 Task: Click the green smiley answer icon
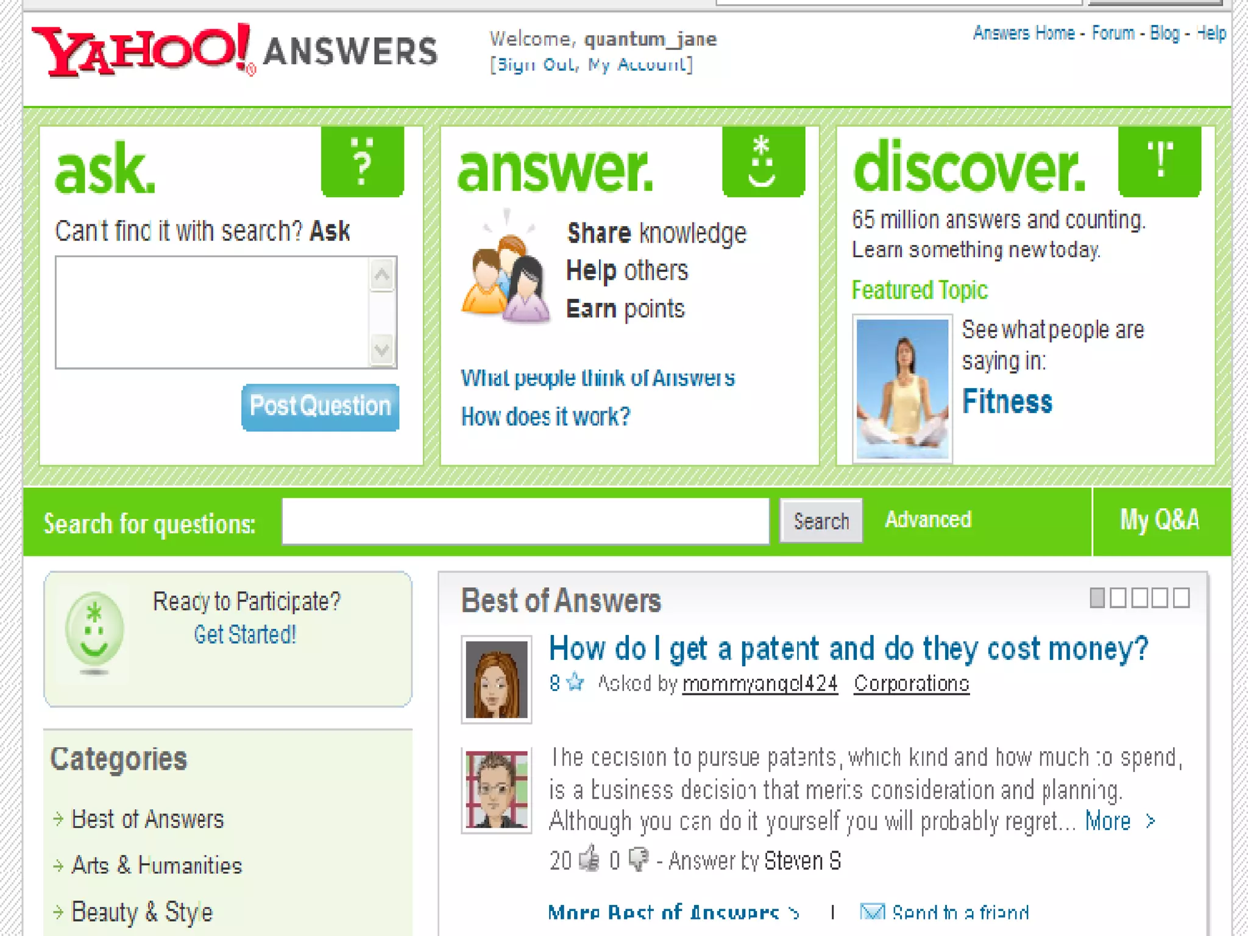point(764,161)
